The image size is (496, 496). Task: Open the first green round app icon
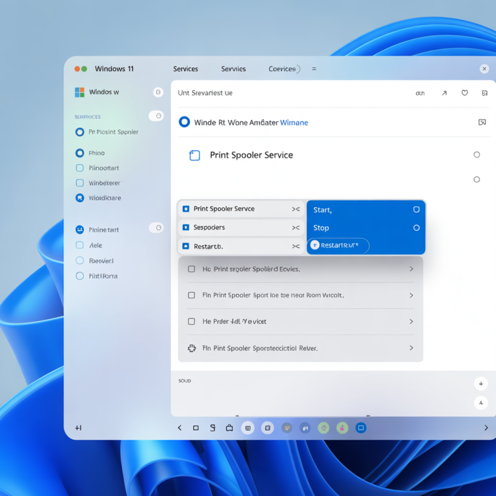pos(324,428)
